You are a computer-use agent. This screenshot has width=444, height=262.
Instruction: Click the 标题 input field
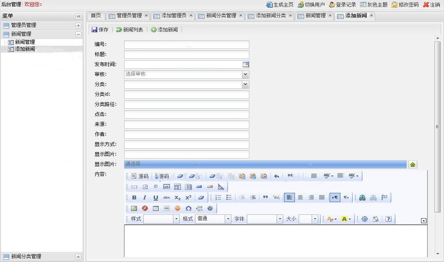(x=186, y=54)
